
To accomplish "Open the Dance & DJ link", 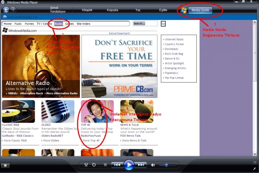I will [x=172, y=58].
